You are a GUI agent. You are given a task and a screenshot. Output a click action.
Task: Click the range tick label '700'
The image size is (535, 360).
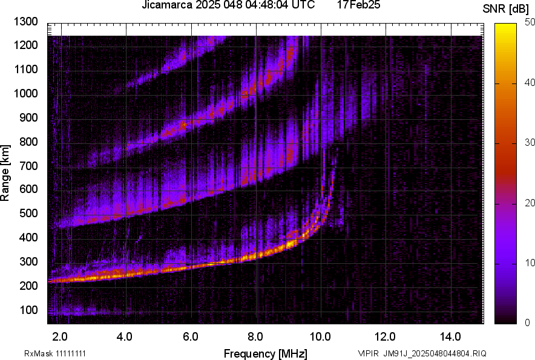pyautogui.click(x=28, y=166)
